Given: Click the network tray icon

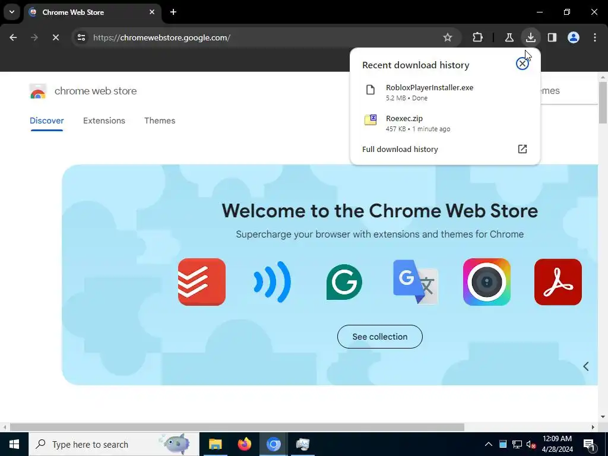Looking at the screenshot, I should point(517,444).
